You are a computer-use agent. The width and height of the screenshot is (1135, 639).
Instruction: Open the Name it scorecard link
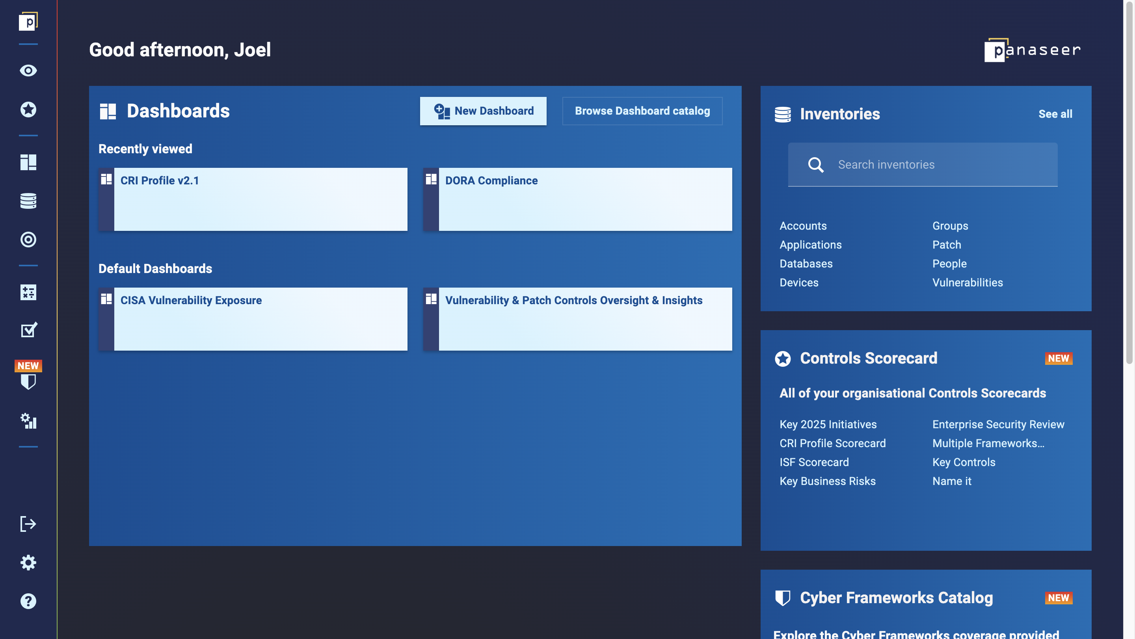click(952, 481)
